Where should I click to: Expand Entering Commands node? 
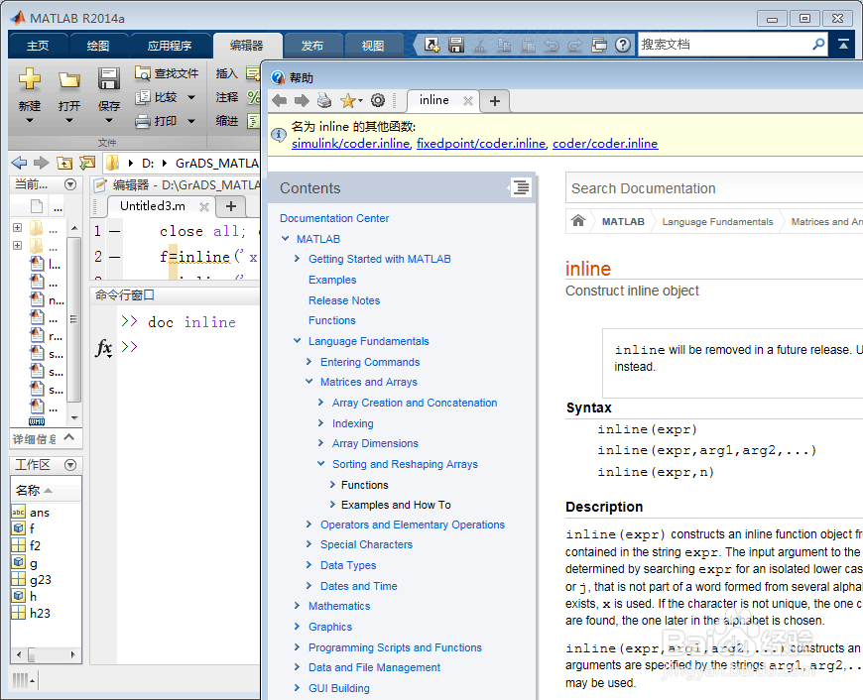(x=308, y=362)
